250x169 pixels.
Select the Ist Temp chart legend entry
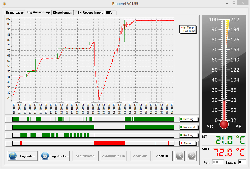188,27
